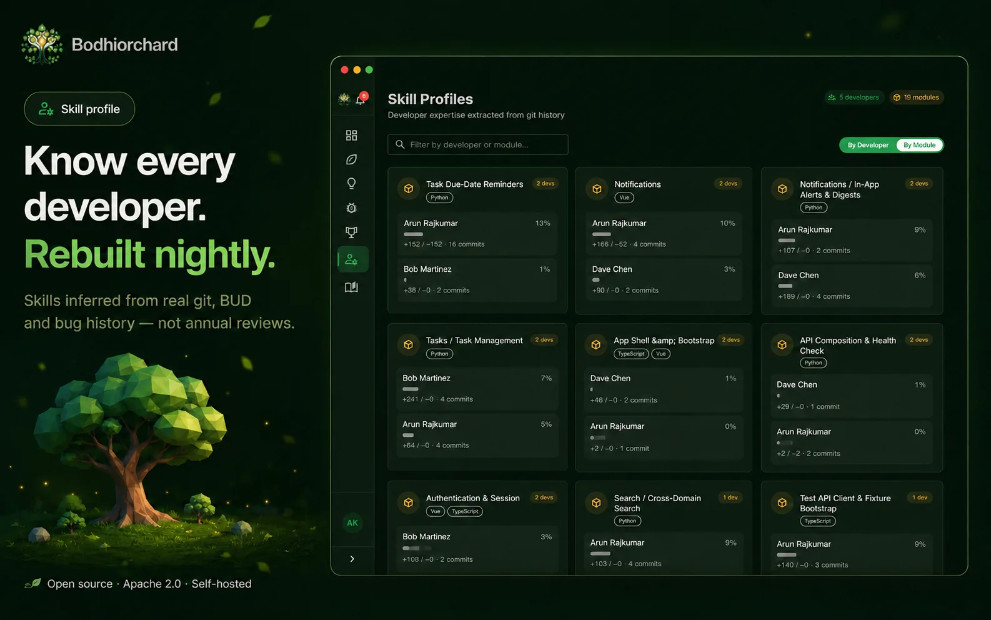Open the bug icon in sidebar
The width and height of the screenshot is (991, 620).
click(x=352, y=208)
